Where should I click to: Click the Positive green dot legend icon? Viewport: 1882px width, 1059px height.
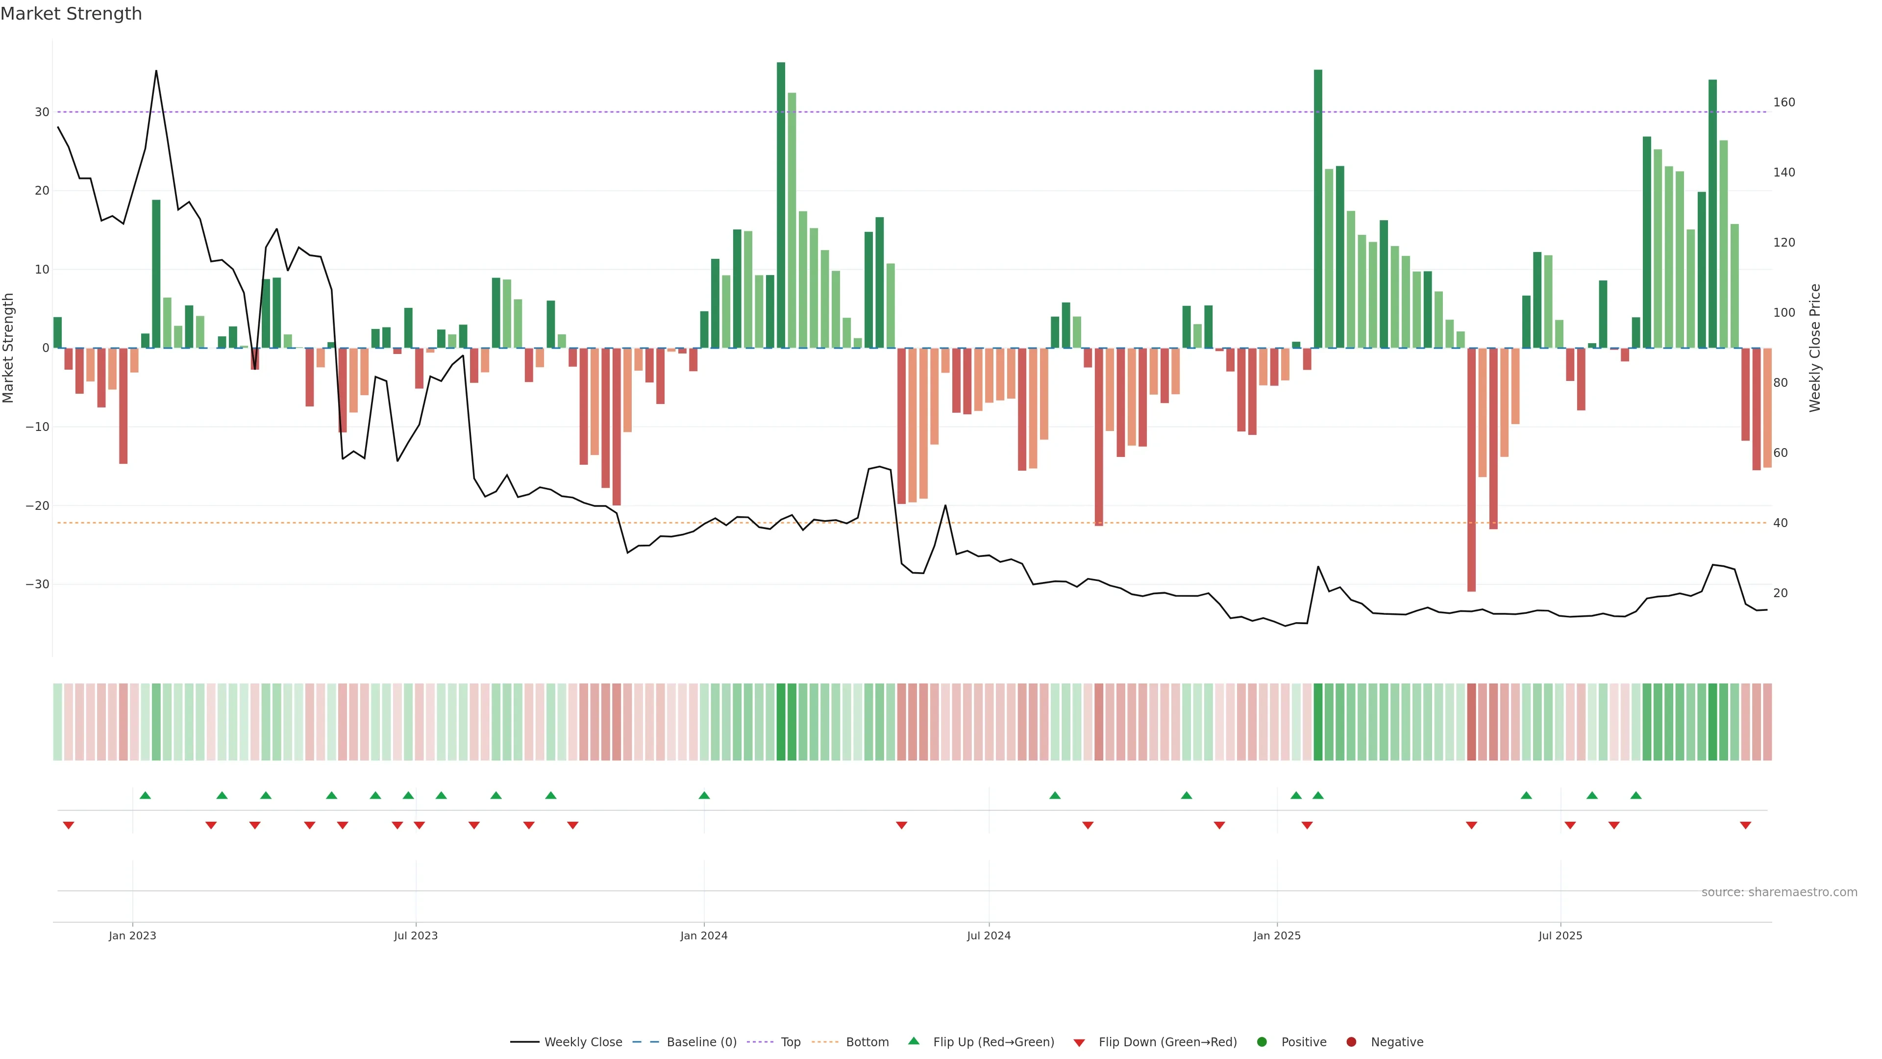tap(1262, 1042)
